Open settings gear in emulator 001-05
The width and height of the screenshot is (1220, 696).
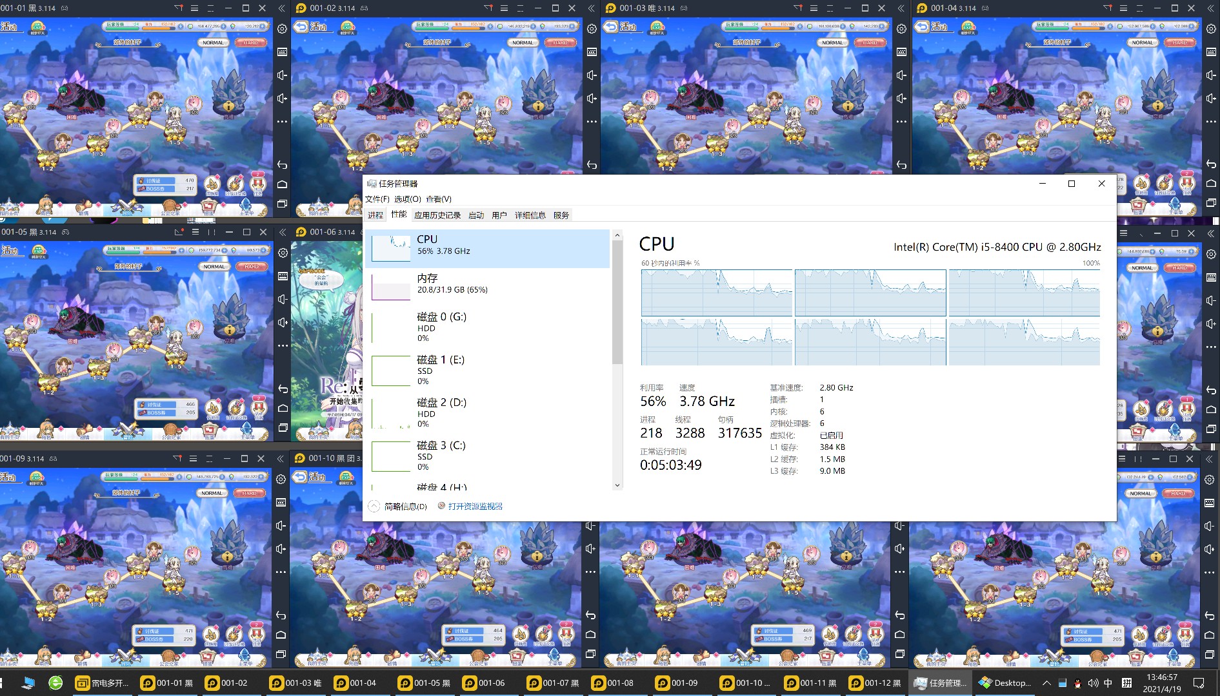283,253
